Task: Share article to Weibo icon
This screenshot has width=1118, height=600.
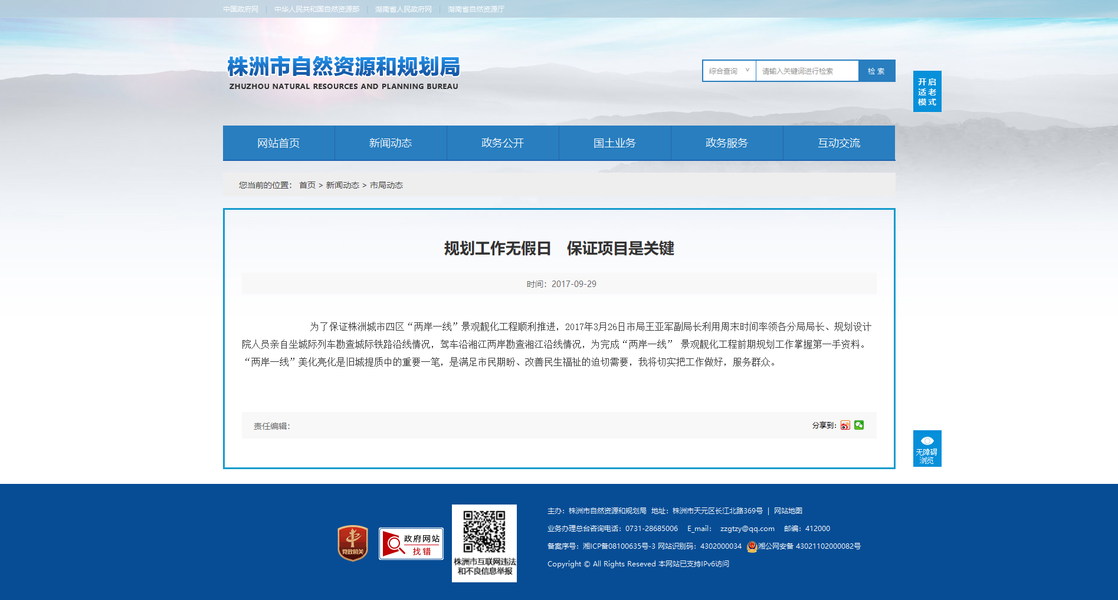Action: (x=845, y=425)
